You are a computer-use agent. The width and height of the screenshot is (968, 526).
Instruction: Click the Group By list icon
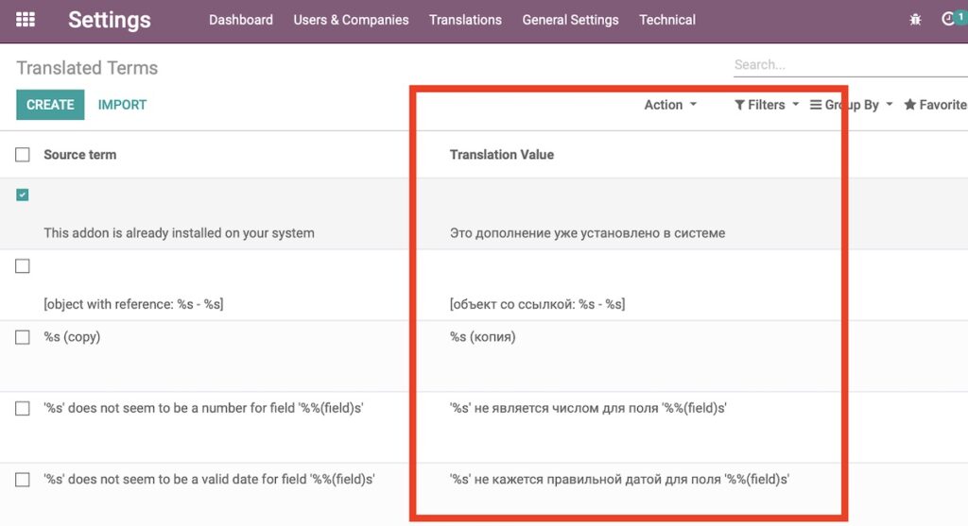(816, 105)
